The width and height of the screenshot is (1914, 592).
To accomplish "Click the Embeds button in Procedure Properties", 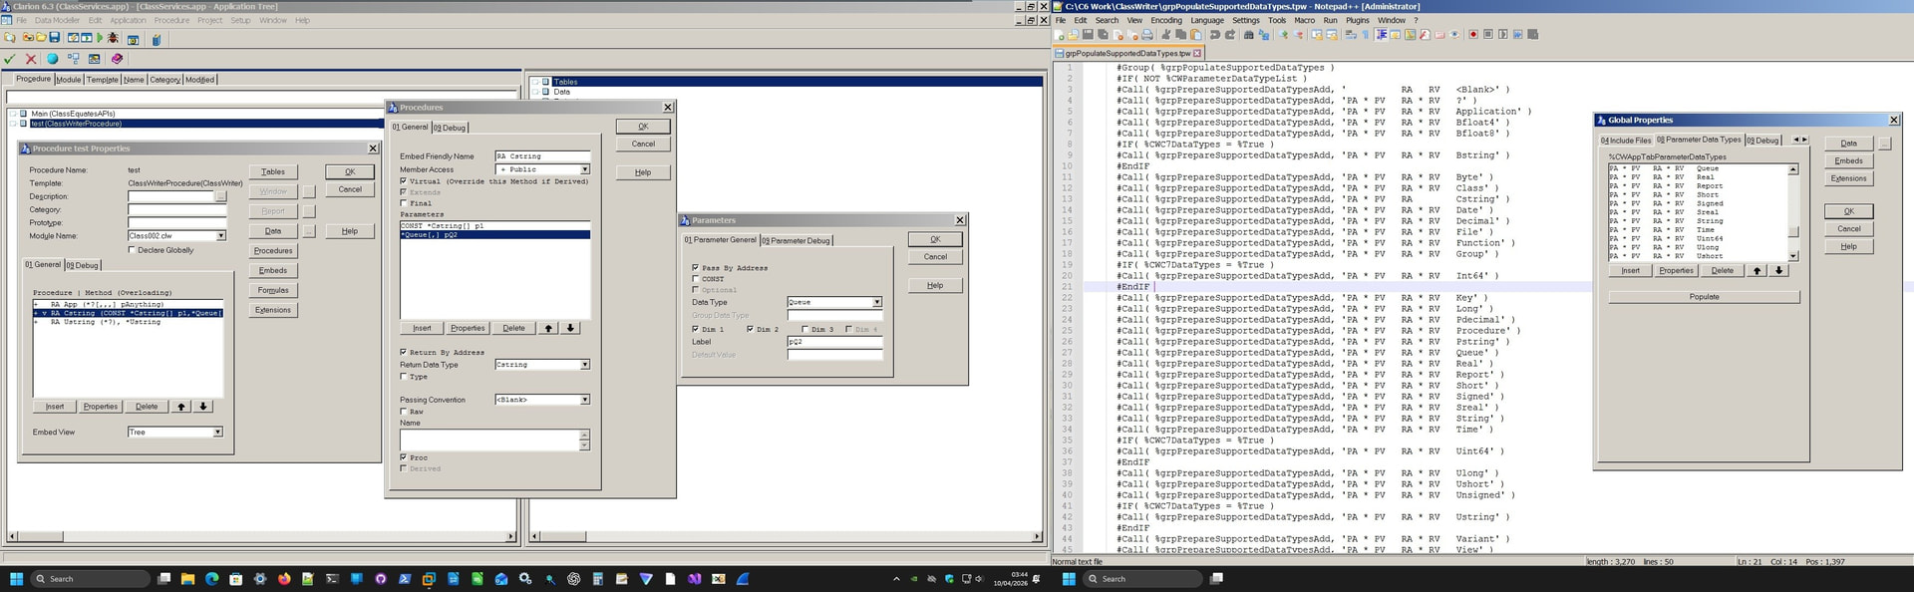I will coord(272,270).
